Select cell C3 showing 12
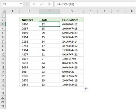Image resolution: width=136 pixels, height=109 pixels. coord(49,24)
